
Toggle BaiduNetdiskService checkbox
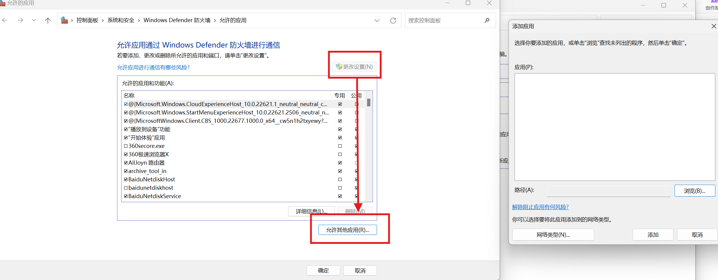126,196
